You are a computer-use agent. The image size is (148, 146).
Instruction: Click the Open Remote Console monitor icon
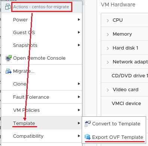click(9, 58)
